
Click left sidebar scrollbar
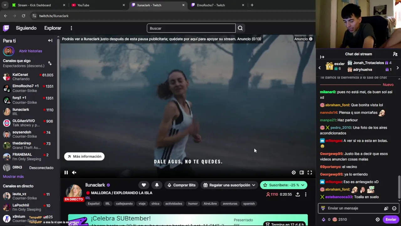(x=58, y=99)
